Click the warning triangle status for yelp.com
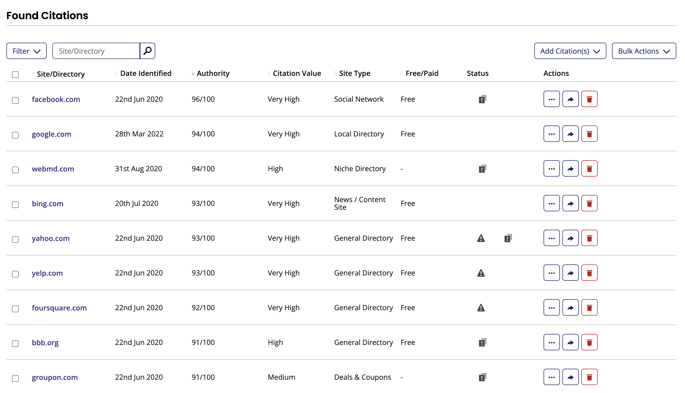This screenshot has width=685, height=393. click(x=481, y=273)
